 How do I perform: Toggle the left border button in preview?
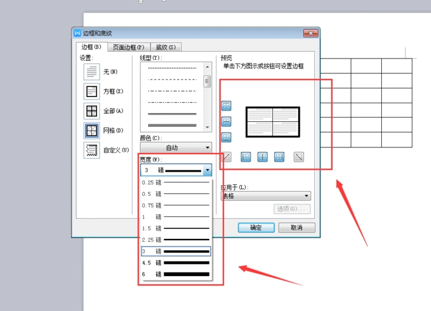pos(246,157)
